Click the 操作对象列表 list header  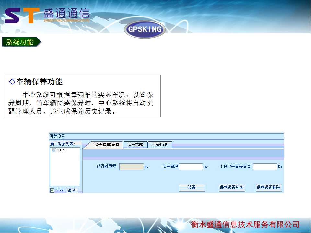62,144
